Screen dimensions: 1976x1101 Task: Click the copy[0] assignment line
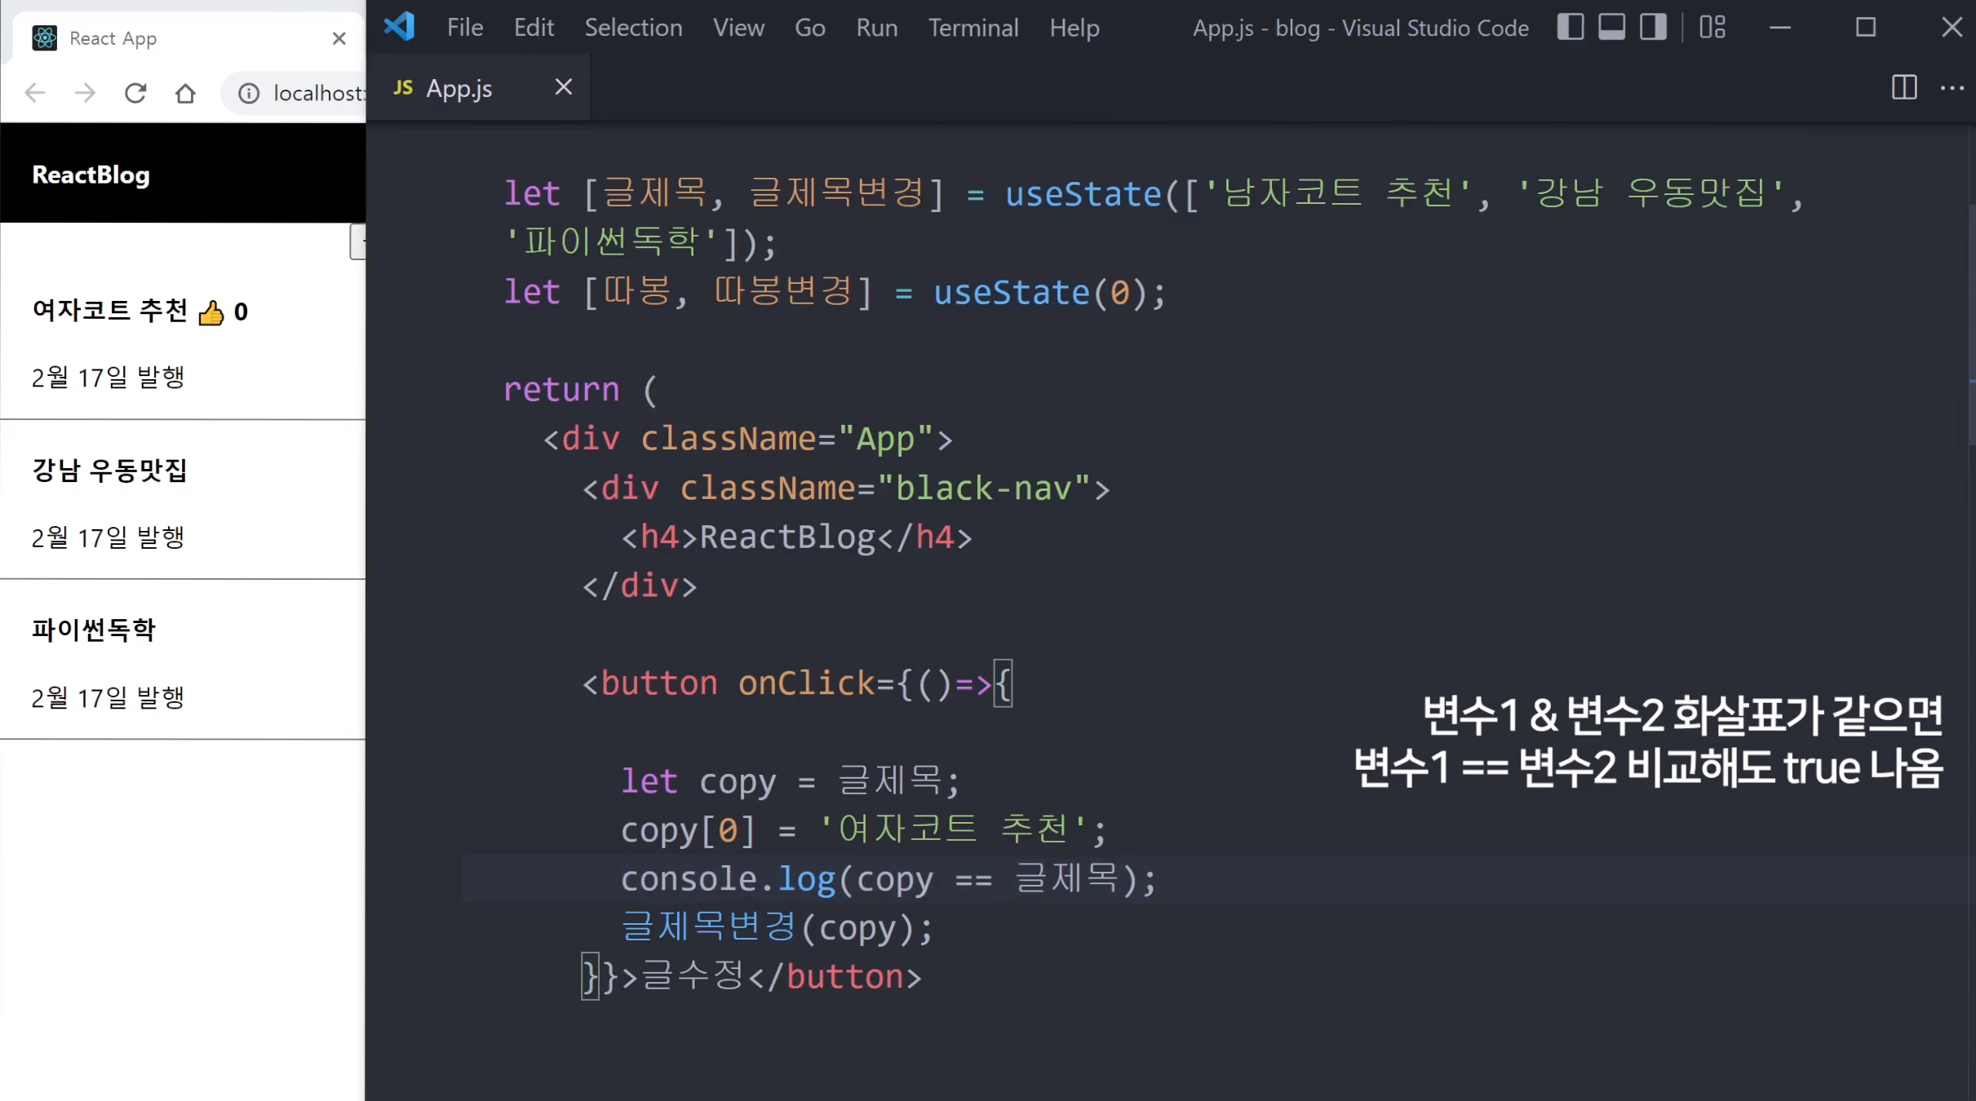pos(863,830)
